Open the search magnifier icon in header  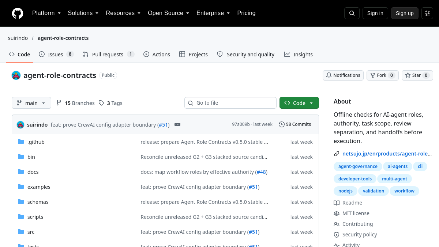[352, 13]
